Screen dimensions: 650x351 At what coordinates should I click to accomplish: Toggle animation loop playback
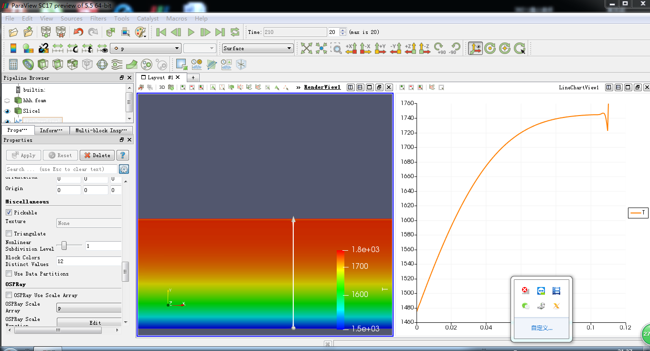(x=234, y=32)
